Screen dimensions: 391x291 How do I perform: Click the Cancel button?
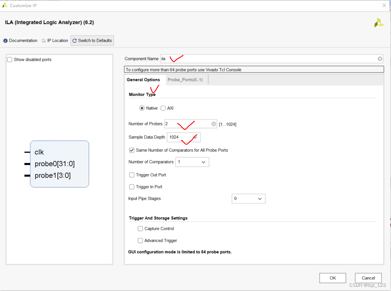click(368, 278)
